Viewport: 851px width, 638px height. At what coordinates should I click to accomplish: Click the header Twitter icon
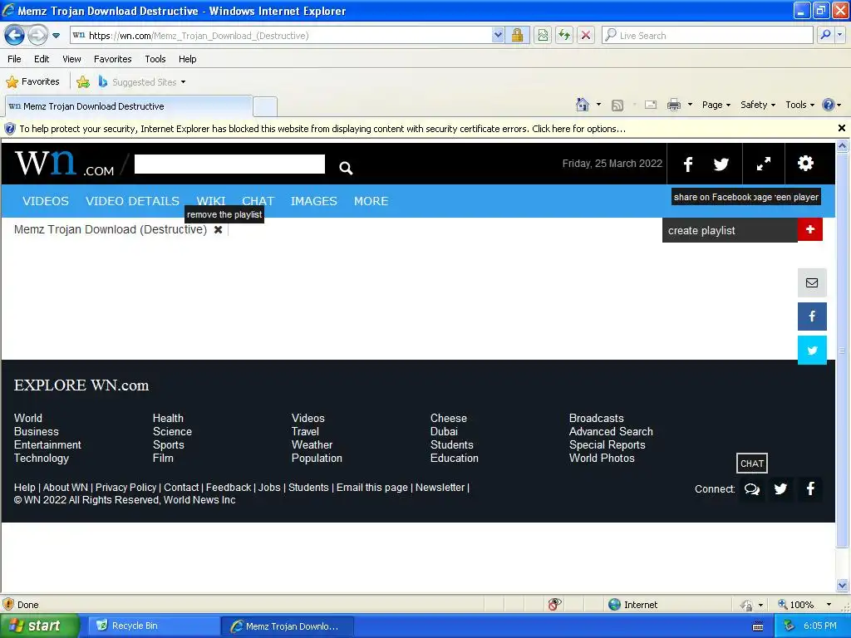tap(721, 164)
